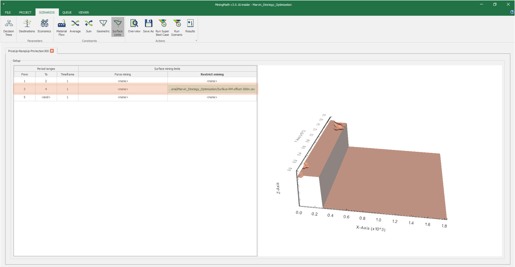Switch to the VIEWER ribbon tab
The height and width of the screenshot is (267, 515).
point(84,13)
